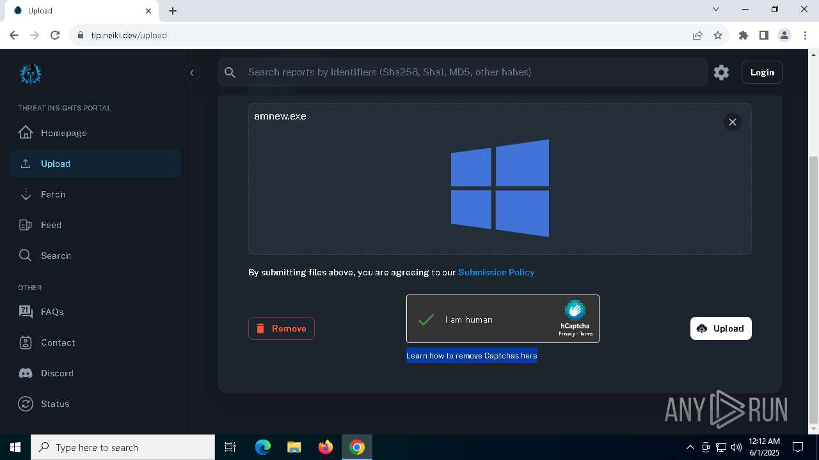Open the tab search dropdown chevron

[x=716, y=10]
